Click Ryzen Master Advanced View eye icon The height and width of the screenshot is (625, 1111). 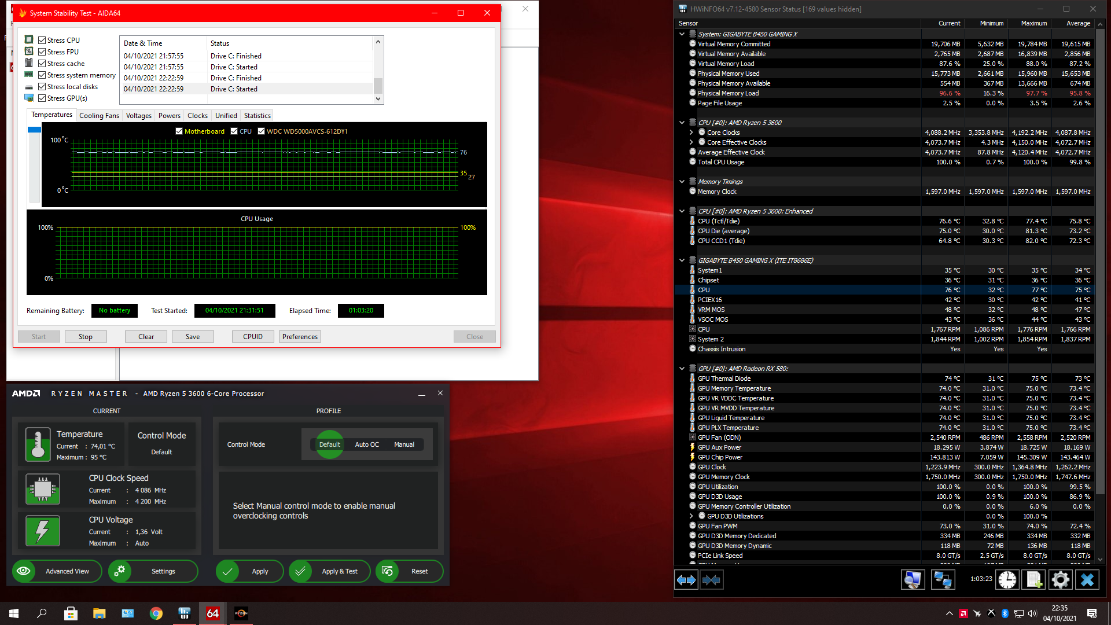click(x=24, y=571)
